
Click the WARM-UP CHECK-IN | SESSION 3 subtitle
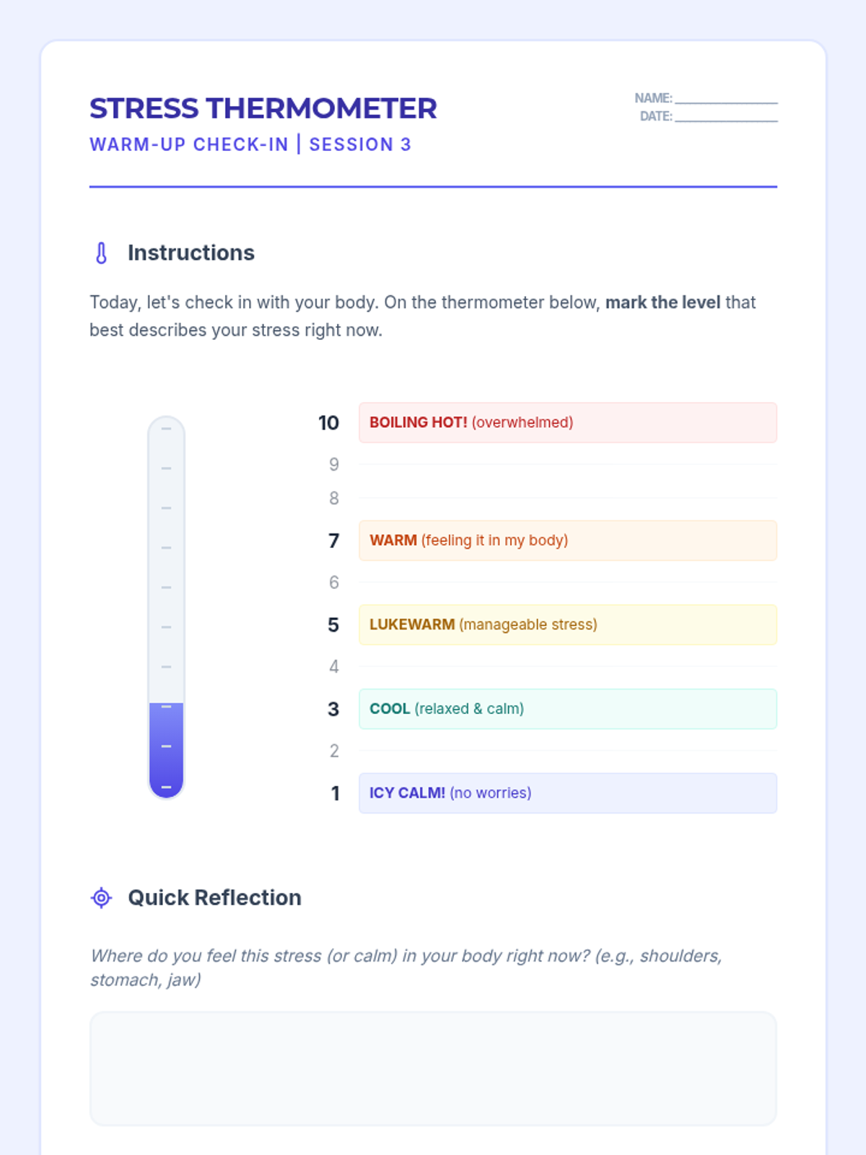250,144
